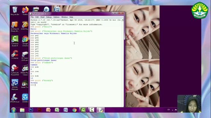Open the File menu in Python Shell

pyautogui.click(x=32, y=17)
